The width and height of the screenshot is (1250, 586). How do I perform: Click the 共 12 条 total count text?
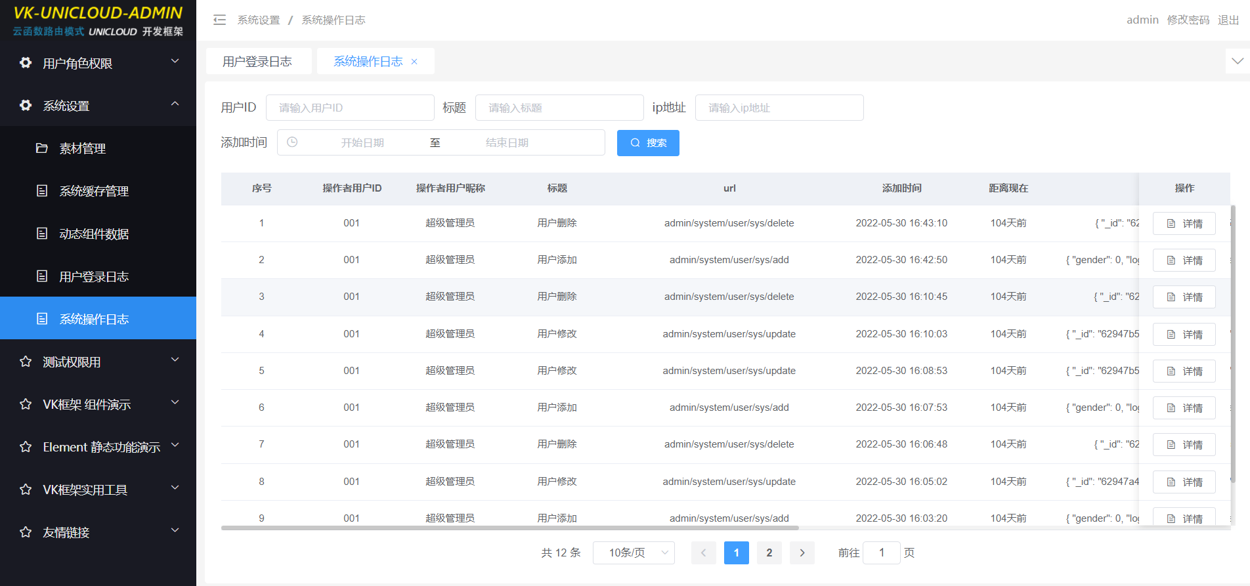pyautogui.click(x=561, y=553)
